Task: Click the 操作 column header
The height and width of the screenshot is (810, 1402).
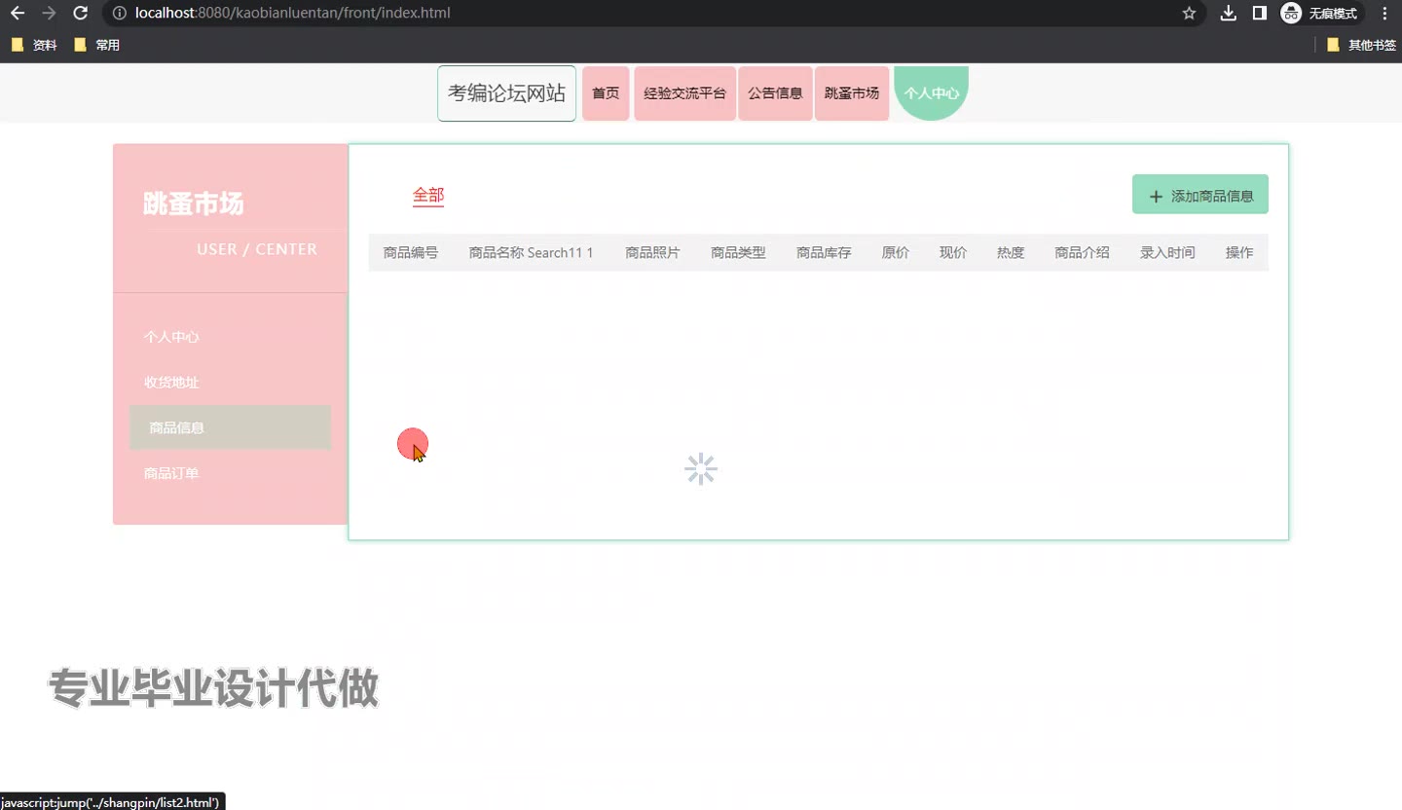Action: click(1239, 253)
